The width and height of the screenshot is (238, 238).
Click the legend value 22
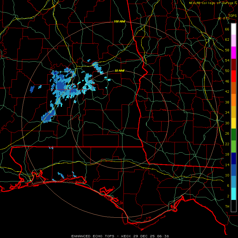point(227,144)
